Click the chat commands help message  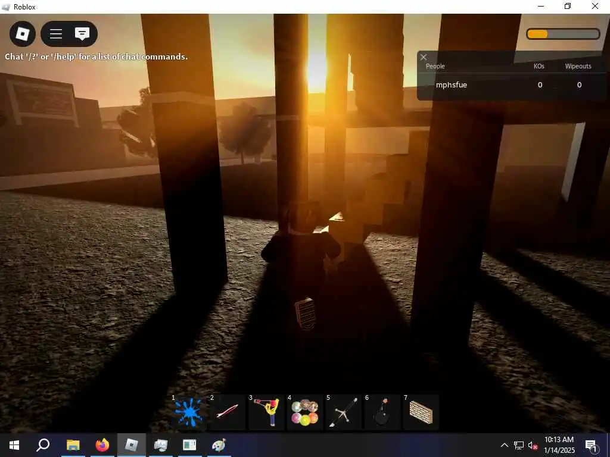[x=96, y=57]
